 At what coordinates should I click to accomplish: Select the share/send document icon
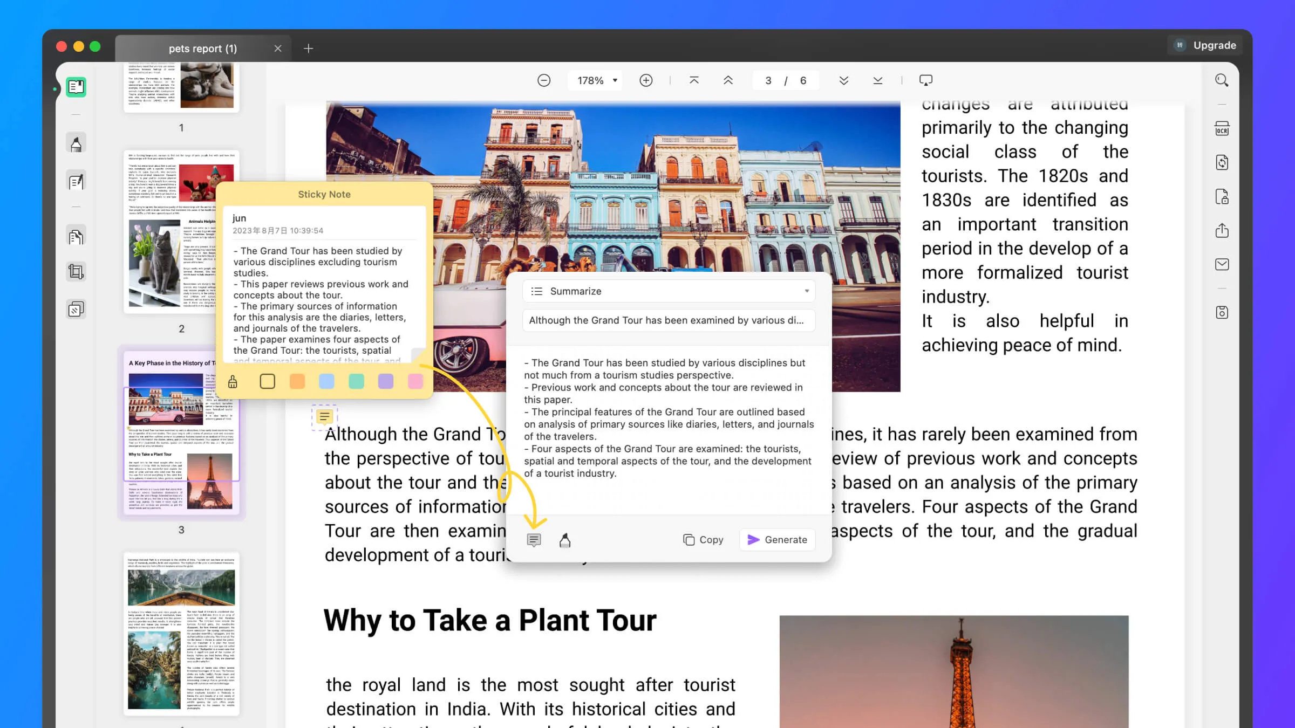tap(1221, 230)
